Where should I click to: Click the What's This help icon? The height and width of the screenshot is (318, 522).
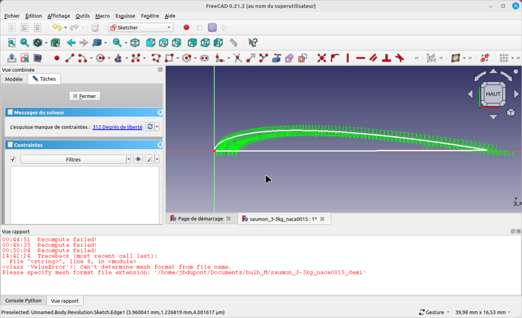pos(253,43)
